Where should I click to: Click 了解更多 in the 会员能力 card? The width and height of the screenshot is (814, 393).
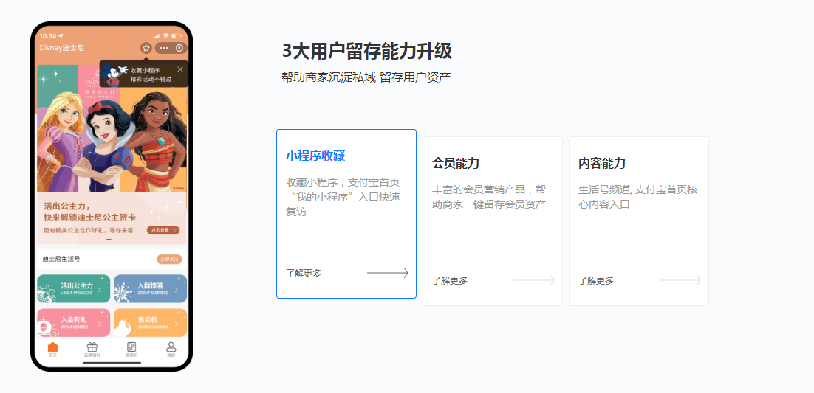450,280
